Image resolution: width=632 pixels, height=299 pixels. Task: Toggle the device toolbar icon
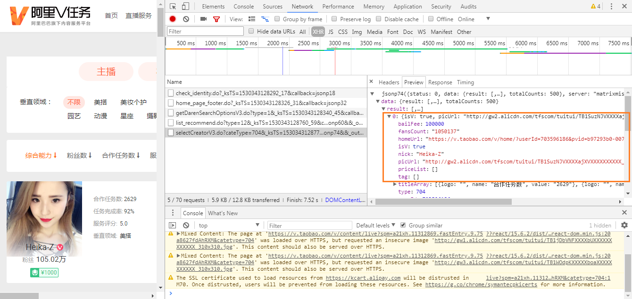tap(185, 7)
